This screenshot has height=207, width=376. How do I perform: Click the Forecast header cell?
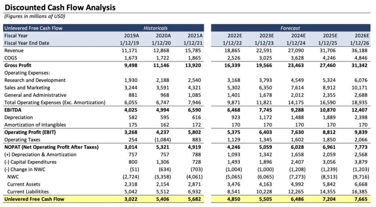[x=290, y=28]
